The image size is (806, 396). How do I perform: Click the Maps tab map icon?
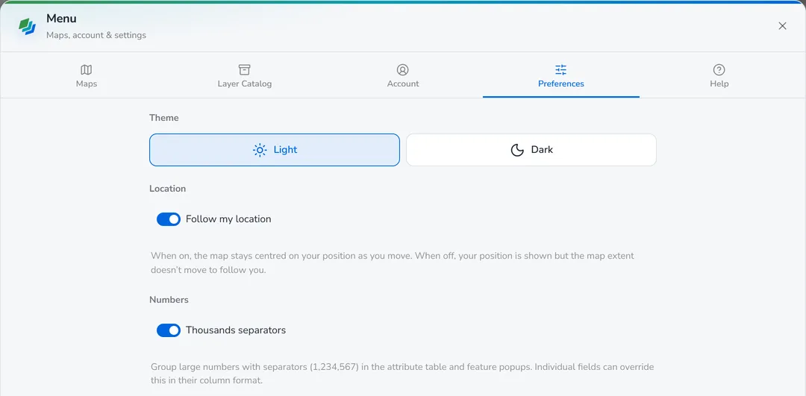[x=87, y=69]
